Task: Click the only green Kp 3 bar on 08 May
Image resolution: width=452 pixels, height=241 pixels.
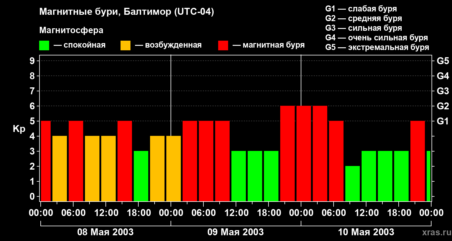Action: pyautogui.click(x=141, y=176)
